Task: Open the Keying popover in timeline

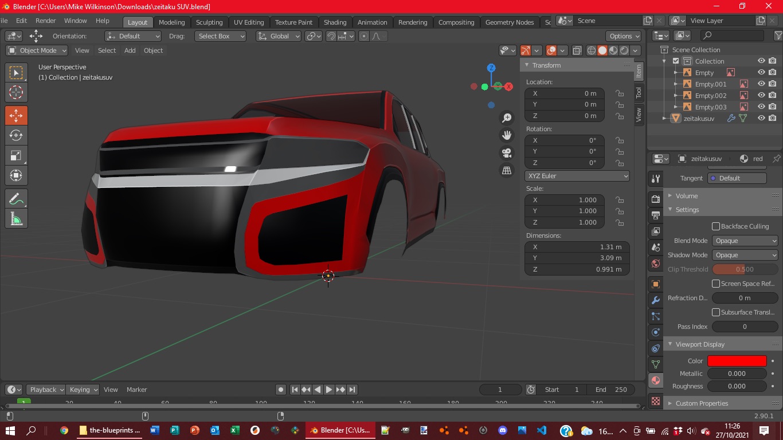Action: [83, 390]
